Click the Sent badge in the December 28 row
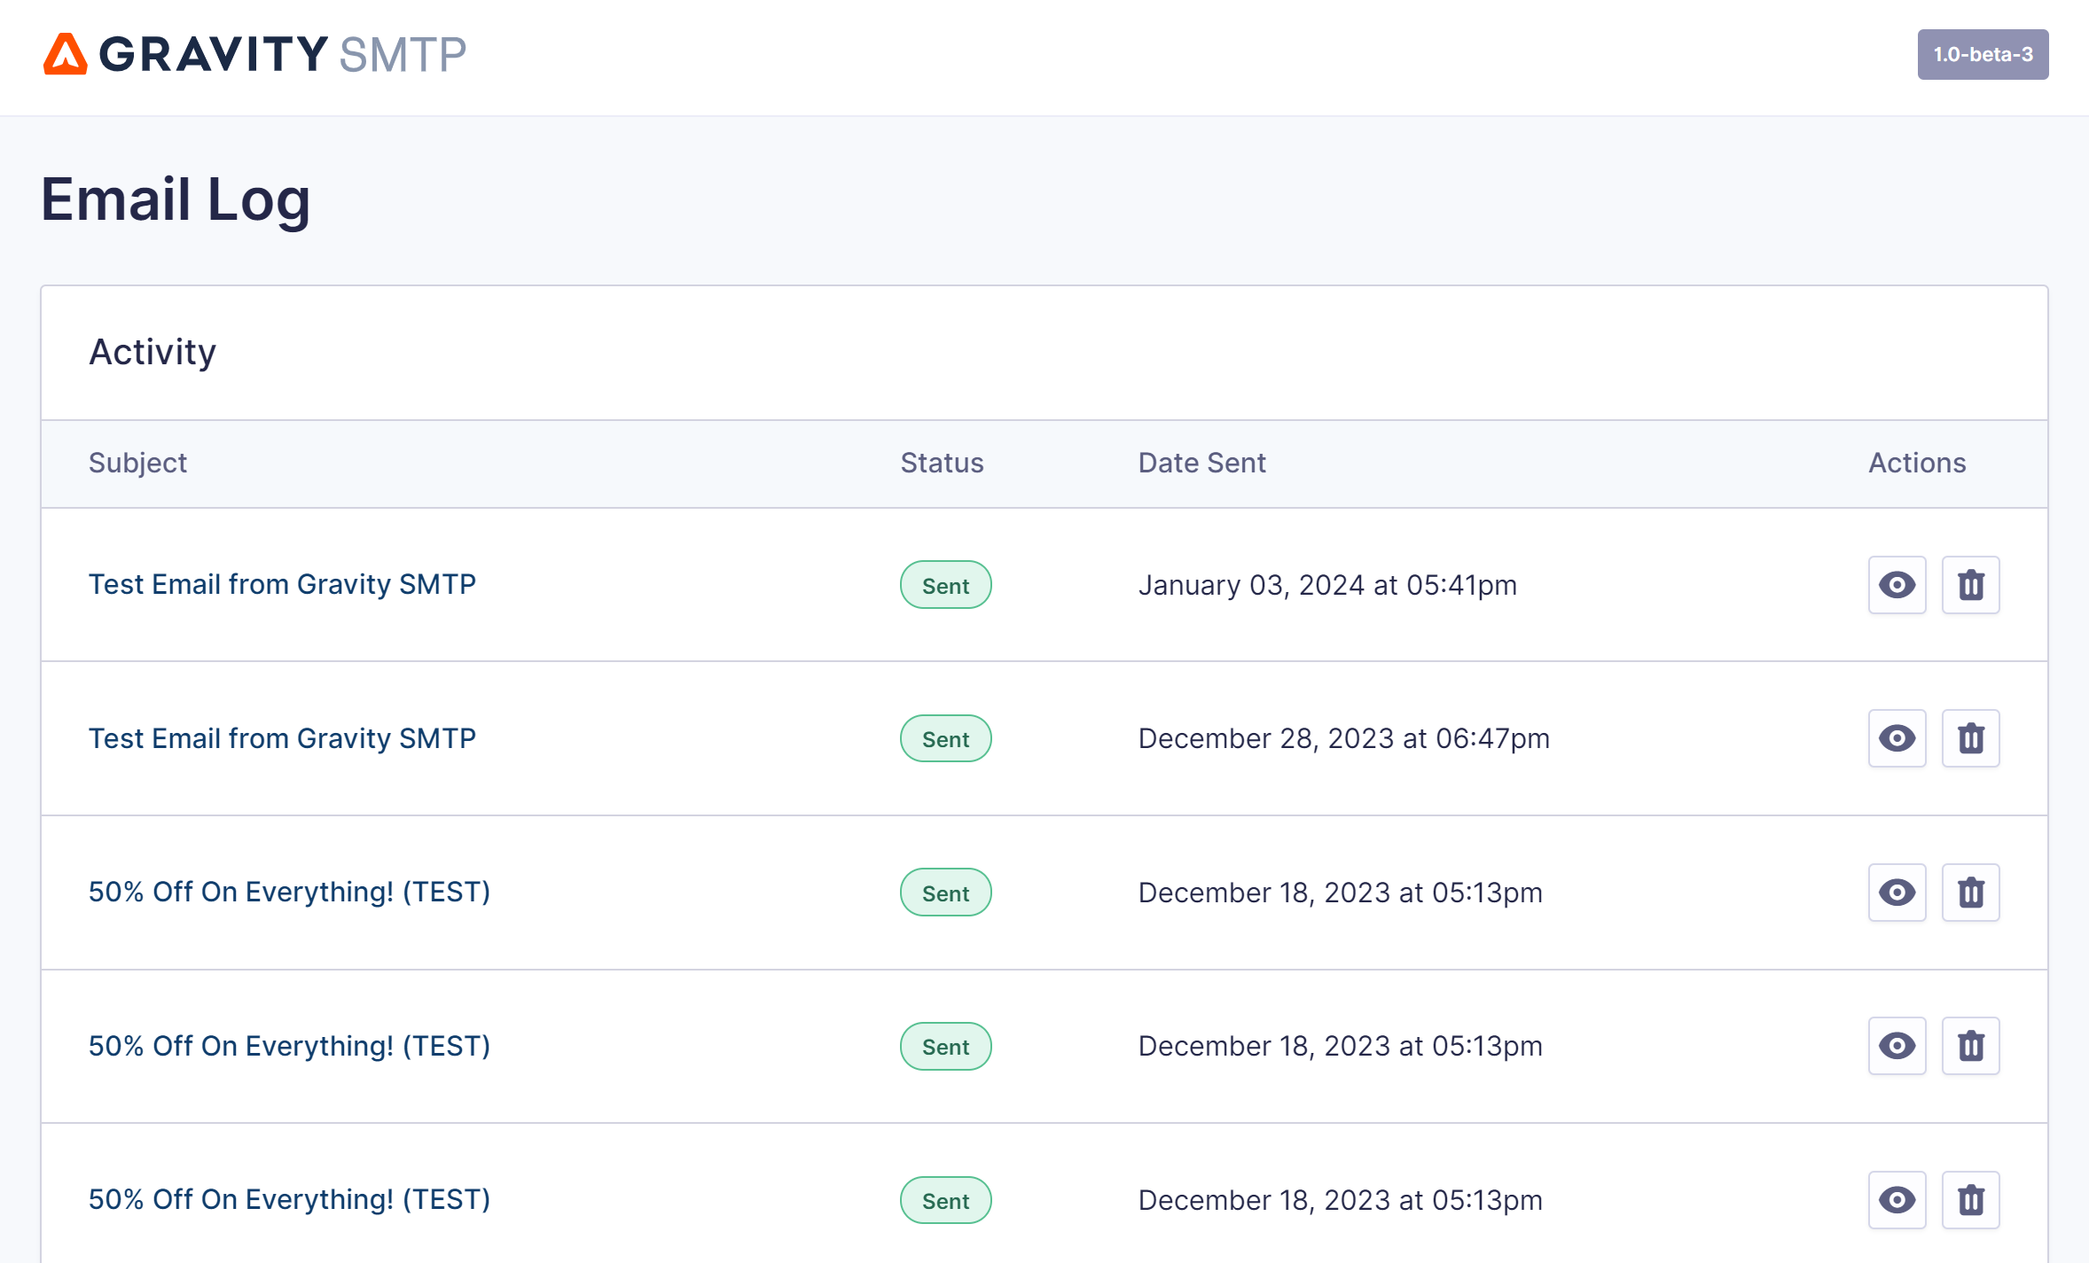 click(x=945, y=738)
